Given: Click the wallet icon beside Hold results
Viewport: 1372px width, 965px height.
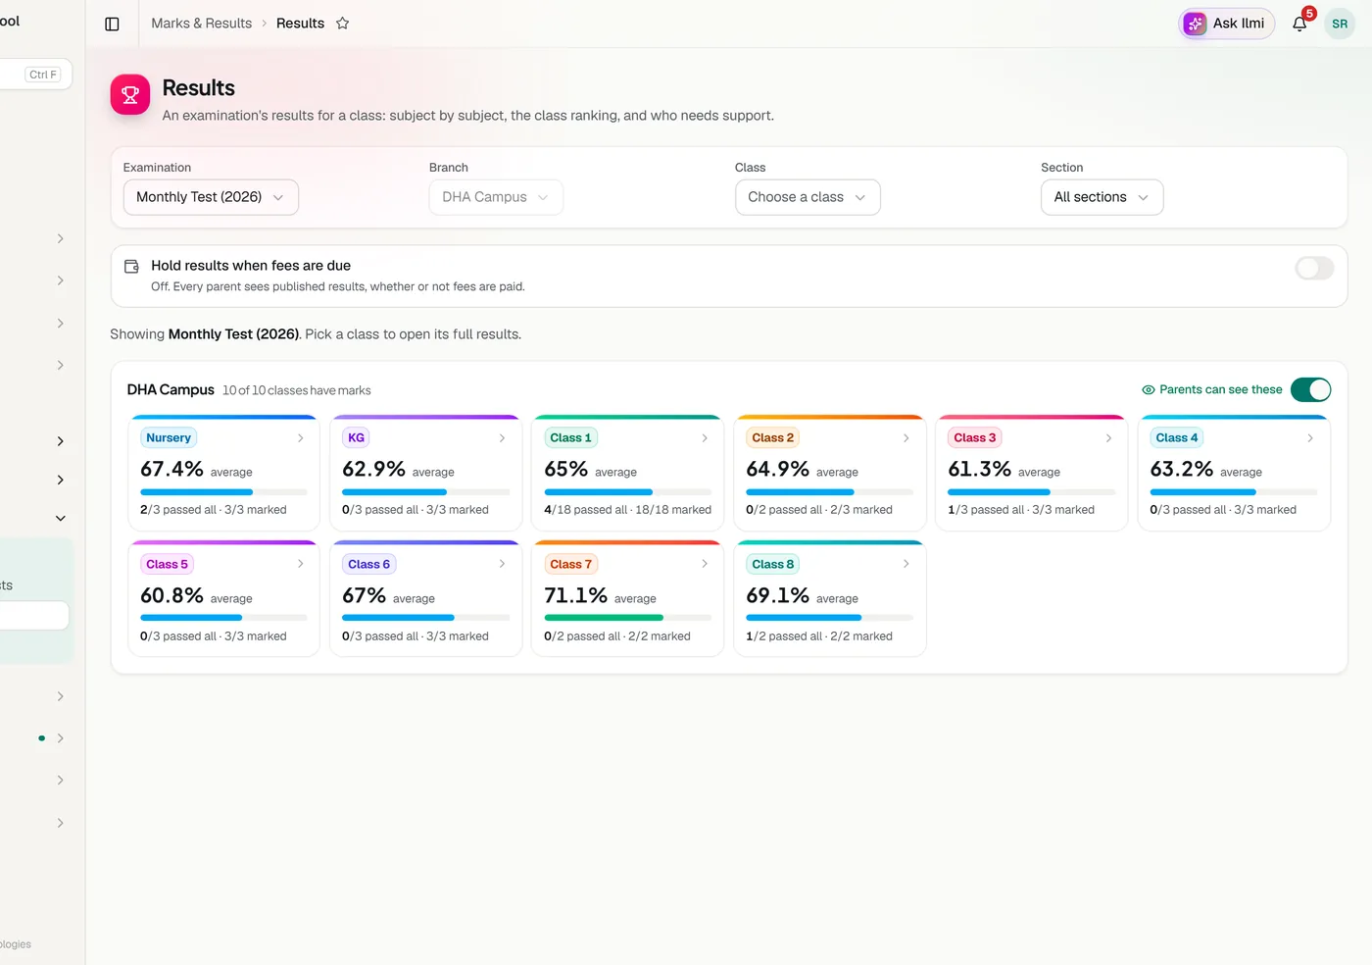Looking at the screenshot, I should coord(131,266).
